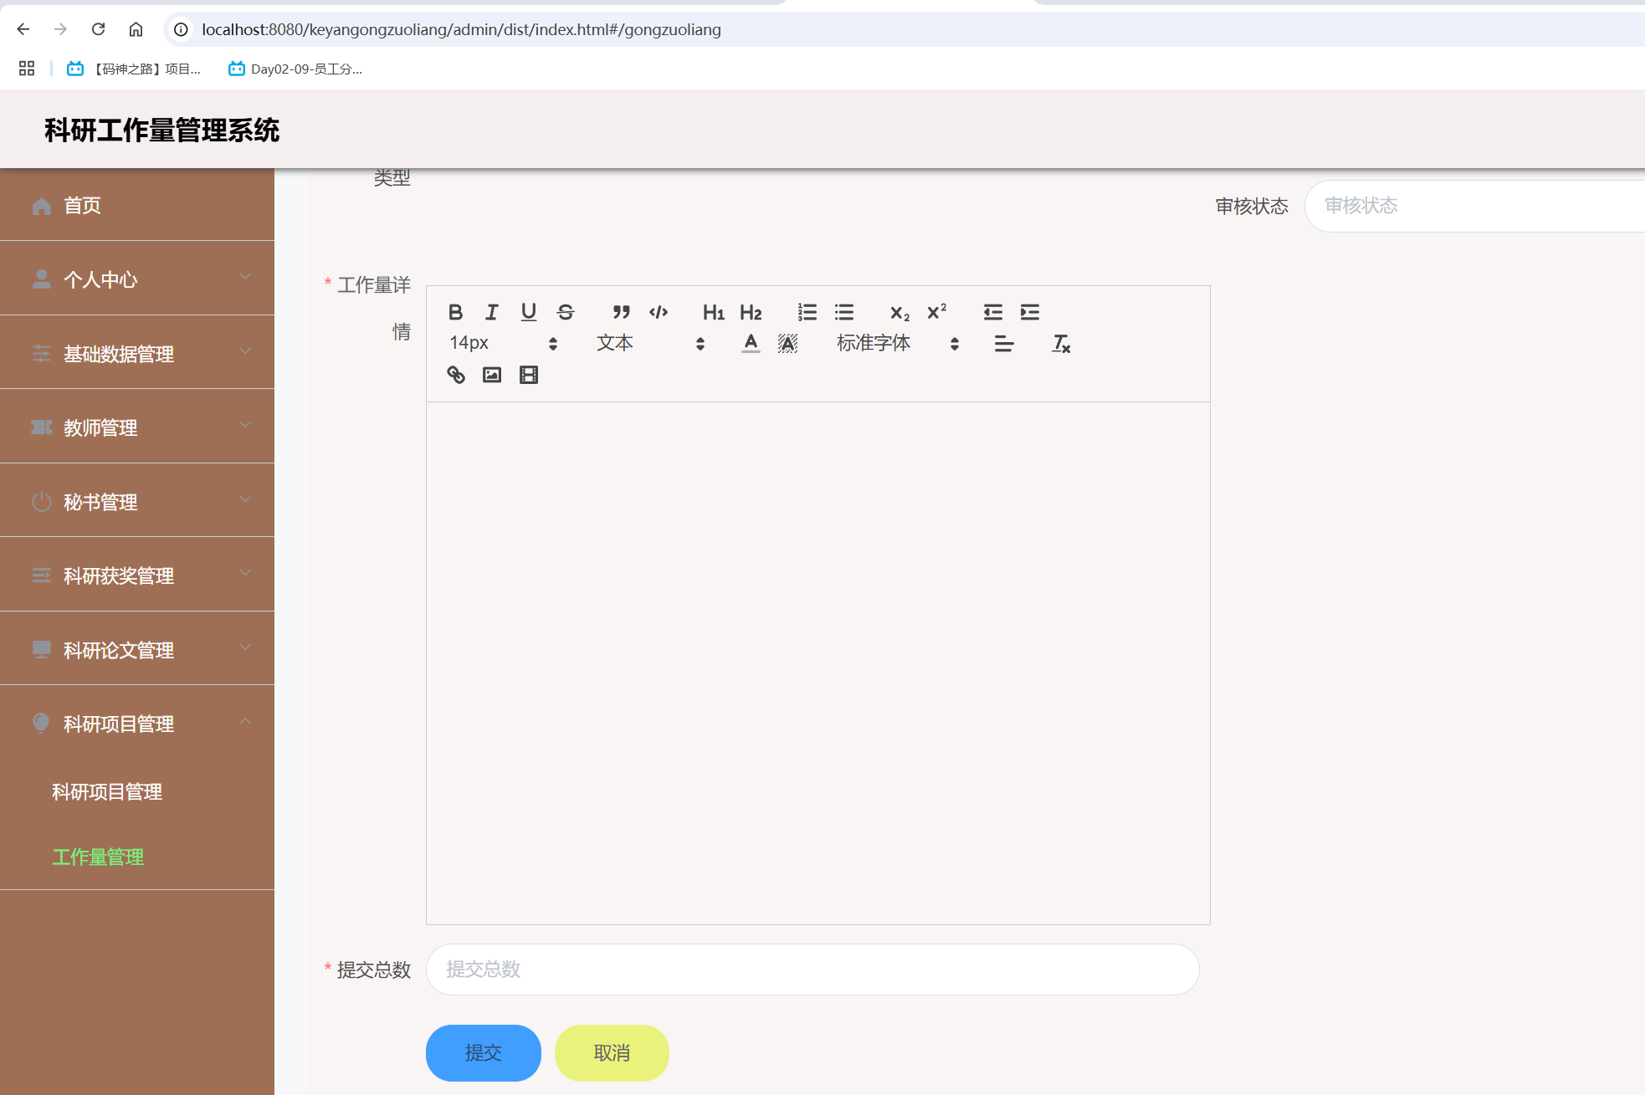The height and width of the screenshot is (1095, 1645).
Task: Increase text indent
Action: tap(1029, 312)
